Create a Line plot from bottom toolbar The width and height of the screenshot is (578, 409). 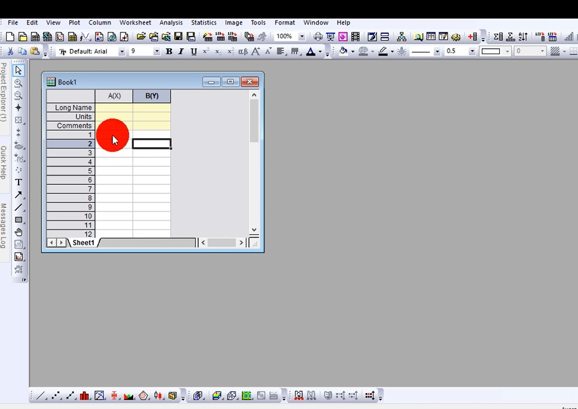[40, 396]
